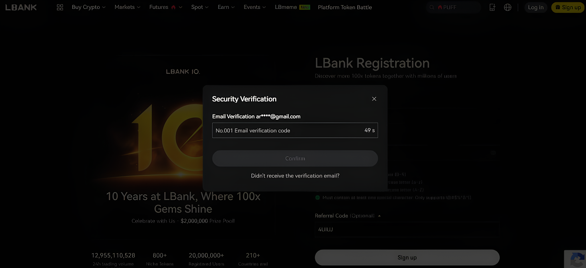The height and width of the screenshot is (268, 586).
Task: Click the gift icon inside Sign up button
Action: pyautogui.click(x=557, y=7)
